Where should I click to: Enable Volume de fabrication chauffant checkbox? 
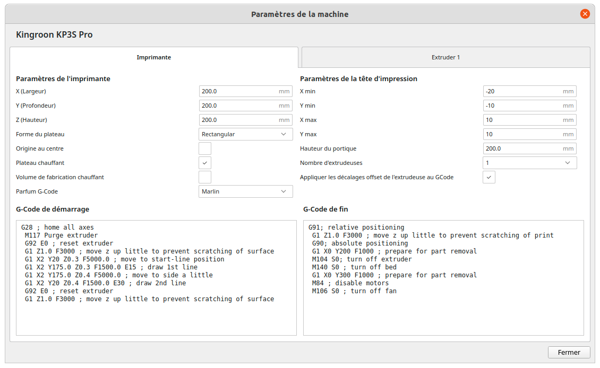205,177
